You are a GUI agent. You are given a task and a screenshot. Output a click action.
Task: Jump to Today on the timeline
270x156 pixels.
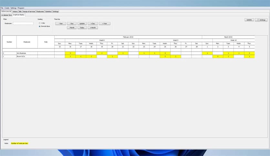pos(82,28)
